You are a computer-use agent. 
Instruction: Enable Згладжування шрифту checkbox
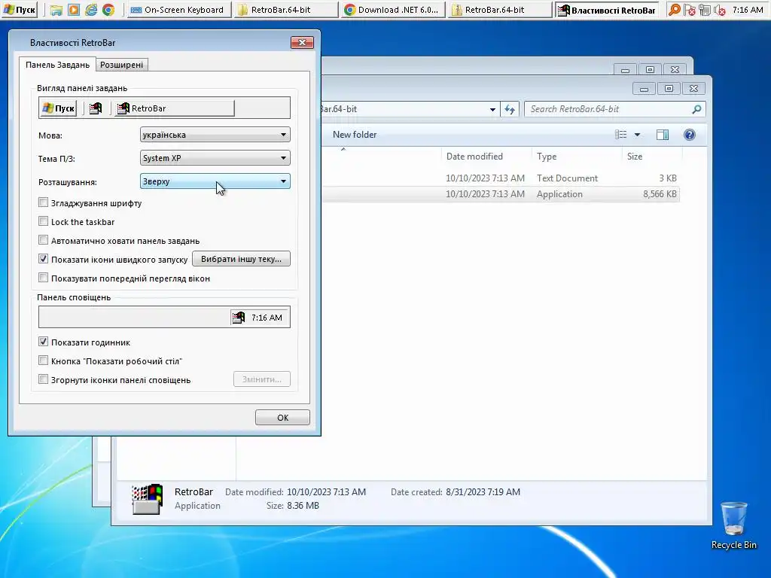coord(43,202)
